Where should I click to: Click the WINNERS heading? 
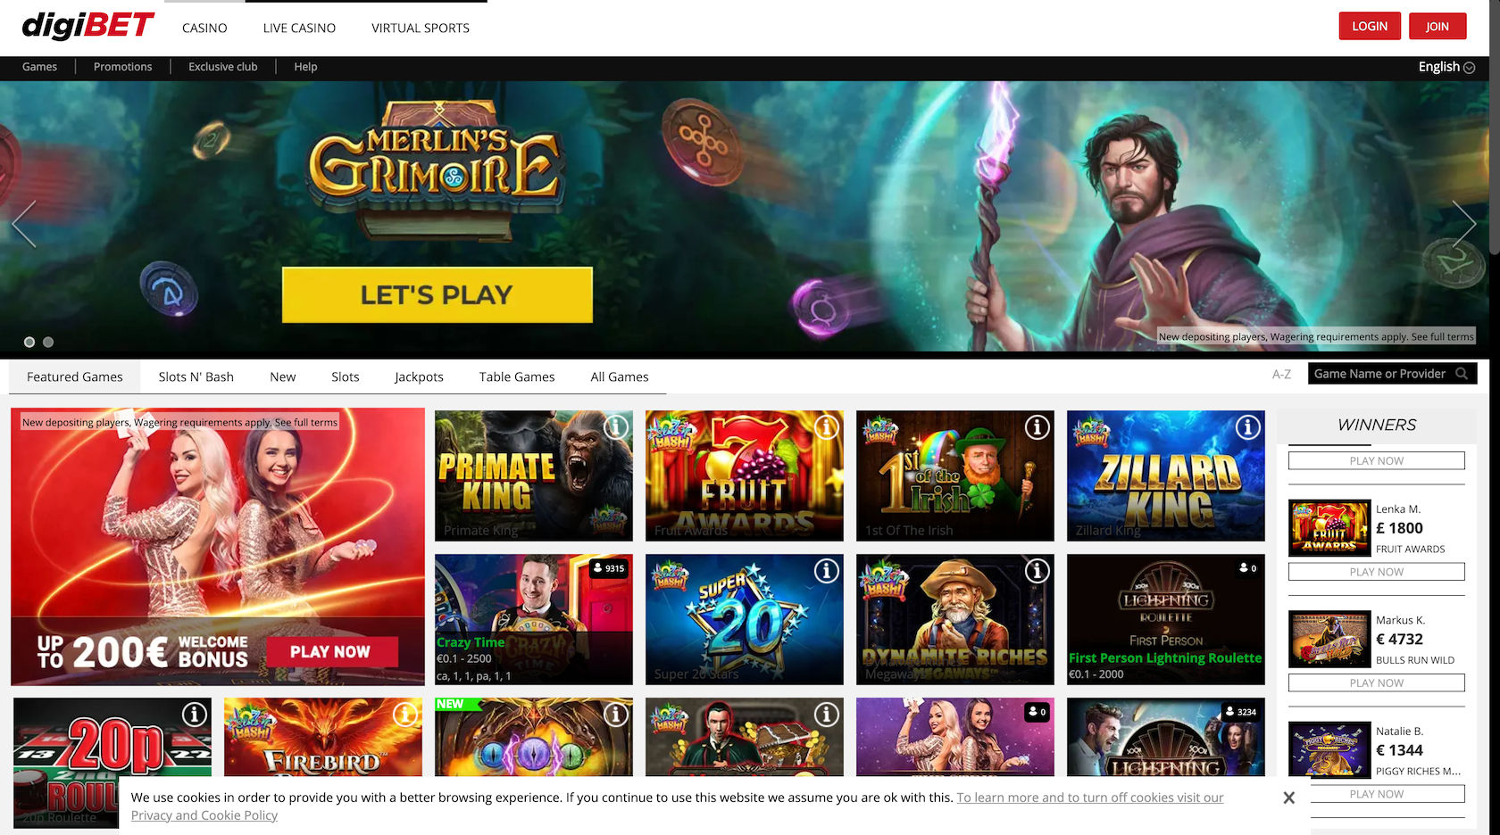pyautogui.click(x=1377, y=426)
